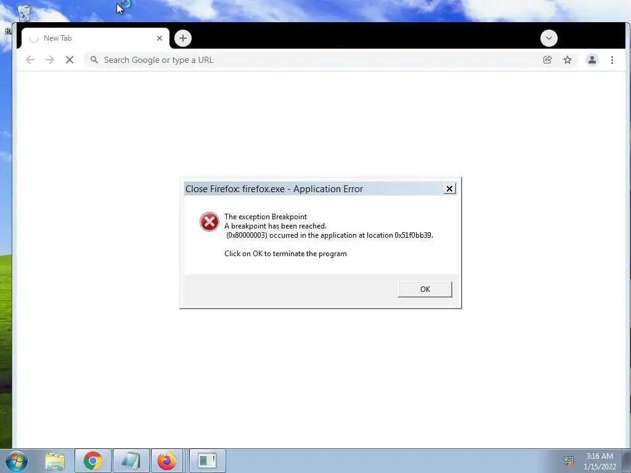This screenshot has width=631, height=473.
Task: Switch to Firefox in the taskbar
Action: point(167,461)
